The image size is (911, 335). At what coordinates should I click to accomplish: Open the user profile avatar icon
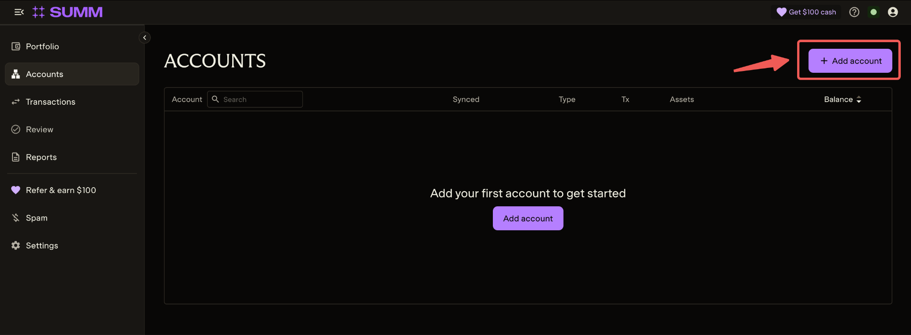(892, 12)
